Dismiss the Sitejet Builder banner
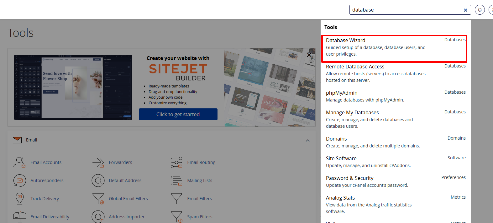Screen dimensions: 493x223 point(309,55)
